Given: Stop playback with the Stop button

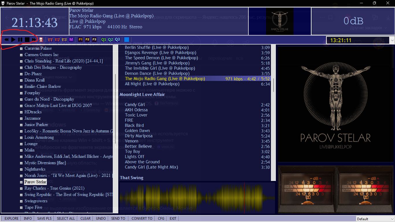Looking at the screenshot, I should [x=27, y=40].
